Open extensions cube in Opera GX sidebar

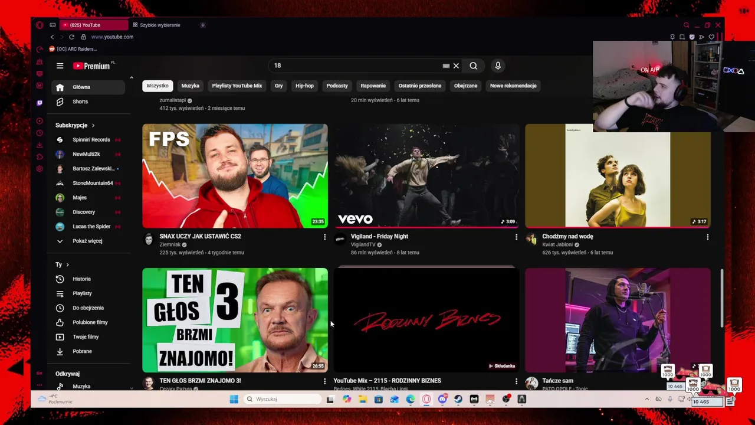tap(40, 156)
